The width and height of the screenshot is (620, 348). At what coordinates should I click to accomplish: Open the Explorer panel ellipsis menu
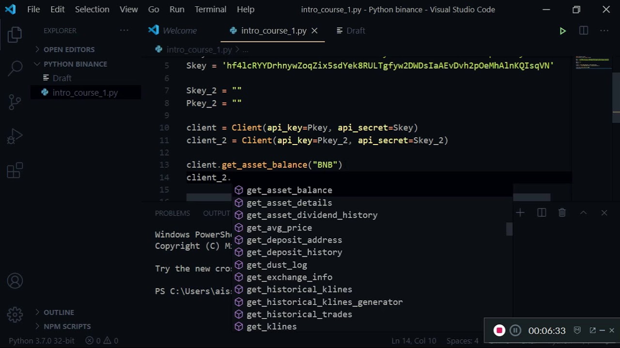(124, 30)
